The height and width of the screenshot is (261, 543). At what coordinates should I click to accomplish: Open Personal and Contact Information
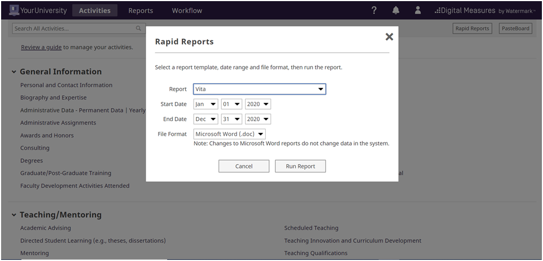[66, 85]
